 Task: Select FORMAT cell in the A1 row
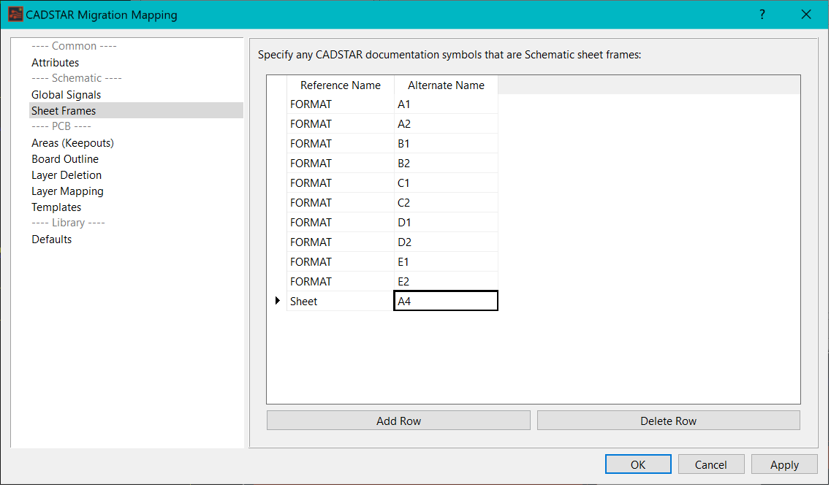341,104
